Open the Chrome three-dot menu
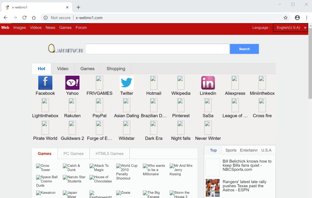Image resolution: width=312 pixels, height=198 pixels. (307, 18)
